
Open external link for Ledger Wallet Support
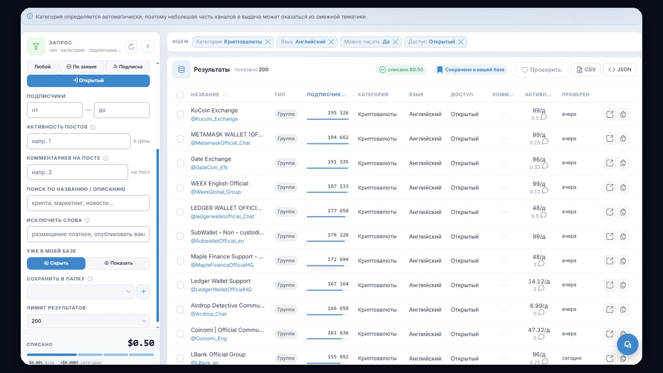[x=610, y=285]
